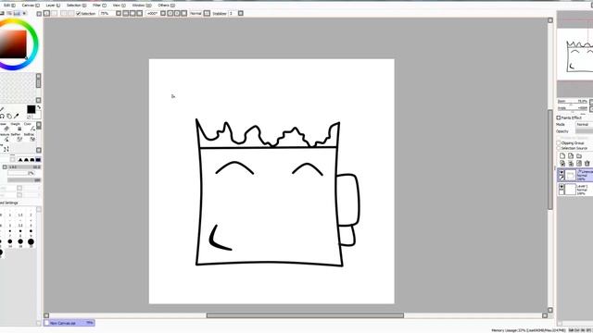The height and width of the screenshot is (333, 593).
Task: Toggle the checkbox beside brush size slider
Action: 5,166
